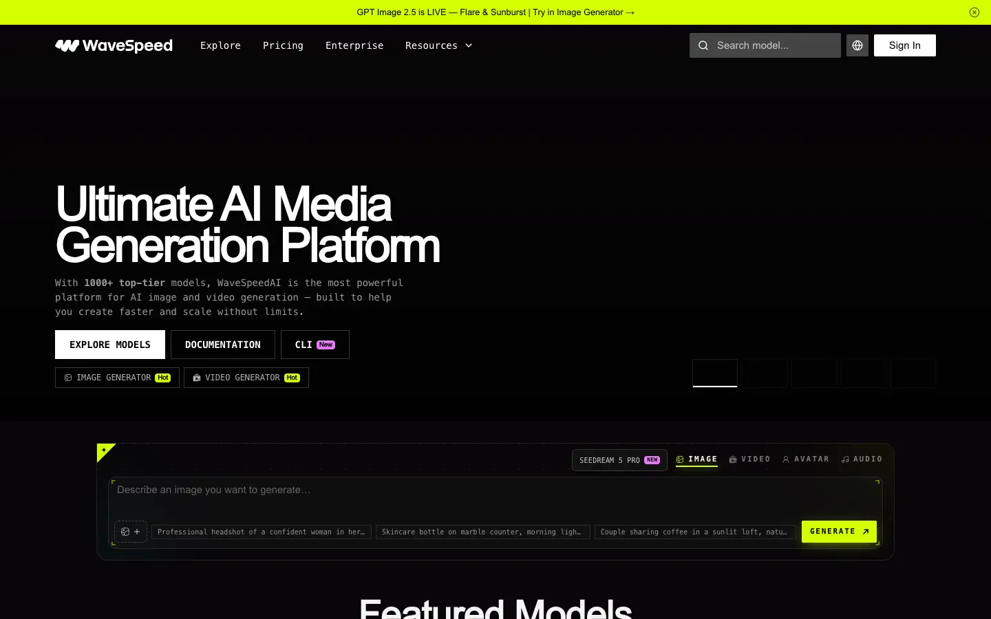991x619 pixels.
Task: Select the fifth hero carousel thumbnail
Action: click(x=913, y=373)
